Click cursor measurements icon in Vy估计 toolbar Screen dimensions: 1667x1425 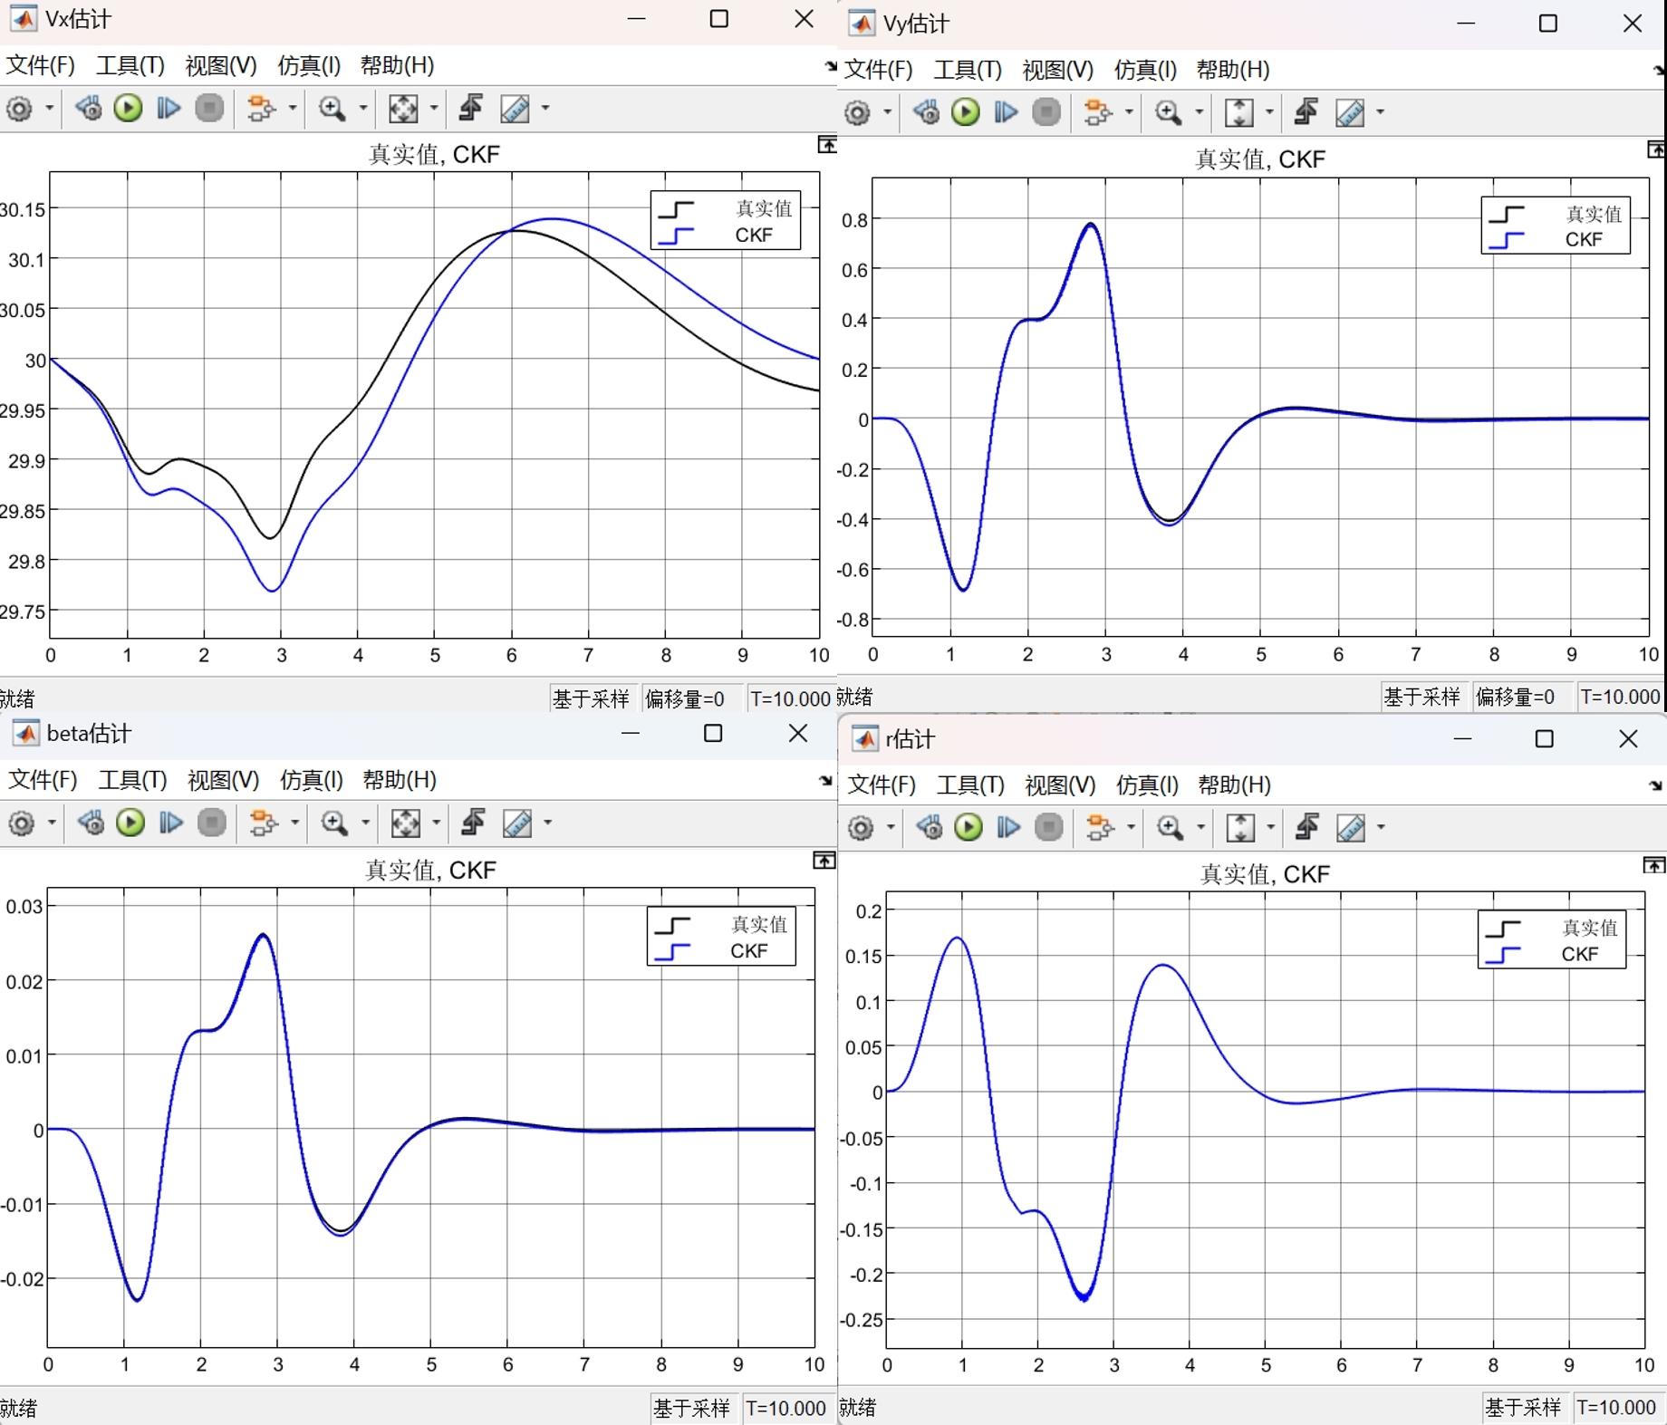[x=1350, y=112]
